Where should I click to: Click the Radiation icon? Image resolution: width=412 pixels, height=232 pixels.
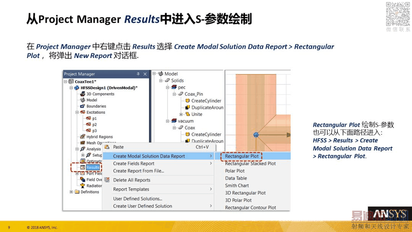82,185
